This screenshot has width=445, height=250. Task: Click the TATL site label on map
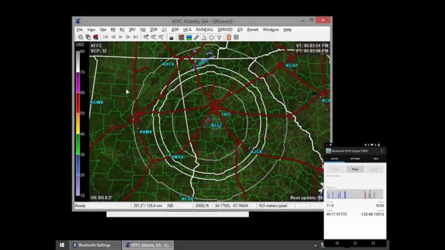tap(226, 114)
